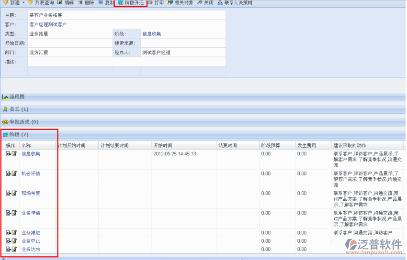Click the 开始时间 column header
This screenshot has height=260, width=407.
pyautogui.click(x=163, y=145)
